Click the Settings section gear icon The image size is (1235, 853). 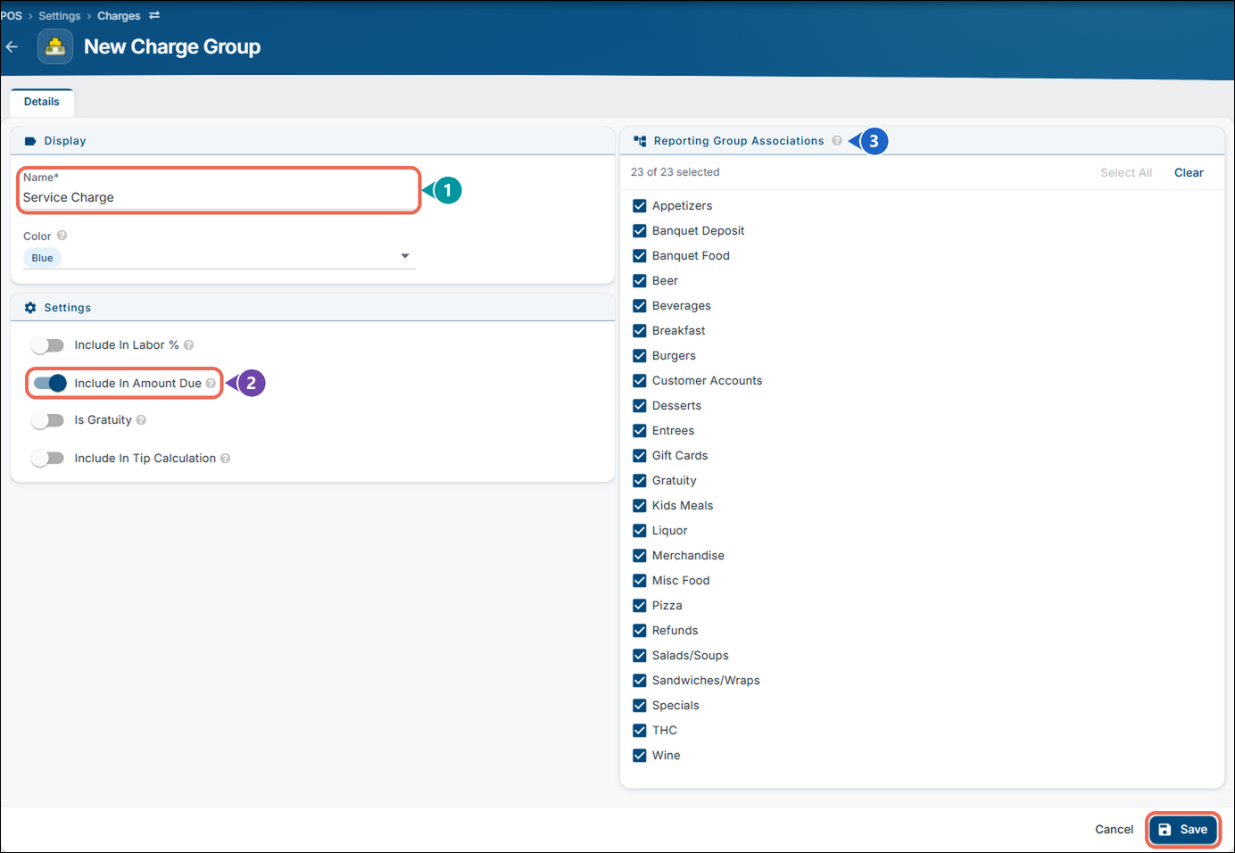click(x=30, y=307)
